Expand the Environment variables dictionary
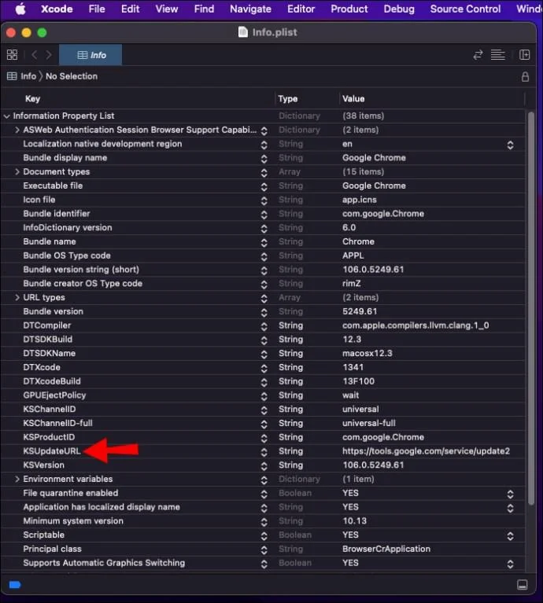Image resolution: width=543 pixels, height=603 pixels. [17, 479]
